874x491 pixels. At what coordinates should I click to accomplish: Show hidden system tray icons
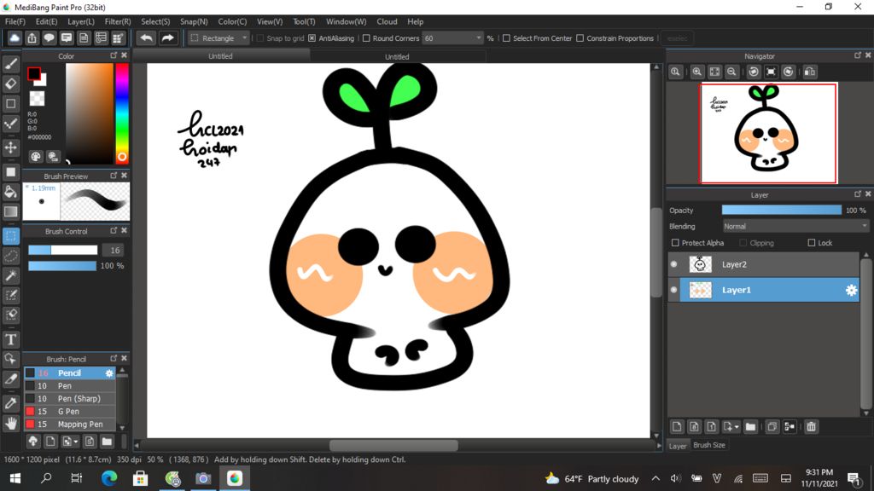[x=655, y=478]
